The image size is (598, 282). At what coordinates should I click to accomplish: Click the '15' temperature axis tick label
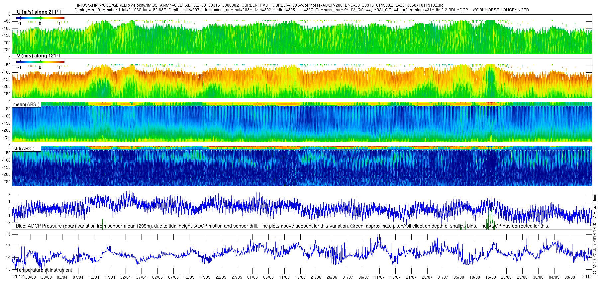[x=9, y=246]
